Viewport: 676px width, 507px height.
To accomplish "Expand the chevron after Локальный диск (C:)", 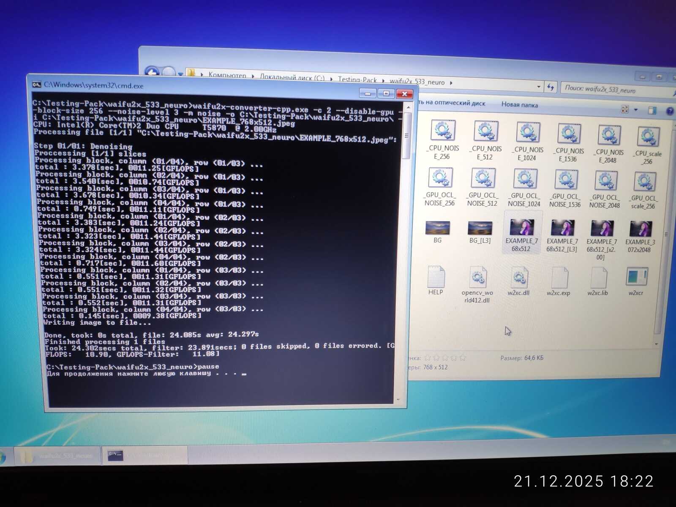I will pyautogui.click(x=331, y=79).
